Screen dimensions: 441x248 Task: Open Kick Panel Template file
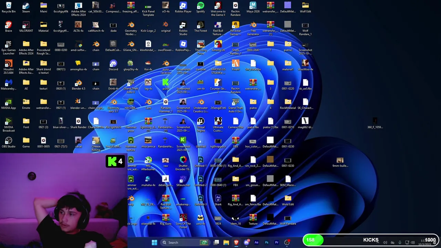point(148,9)
